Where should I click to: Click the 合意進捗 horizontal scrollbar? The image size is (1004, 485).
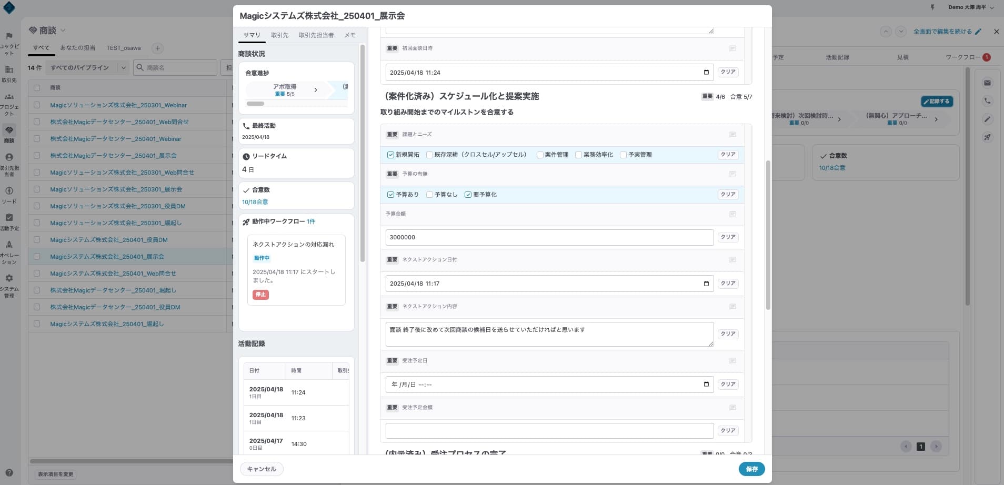coord(256,104)
